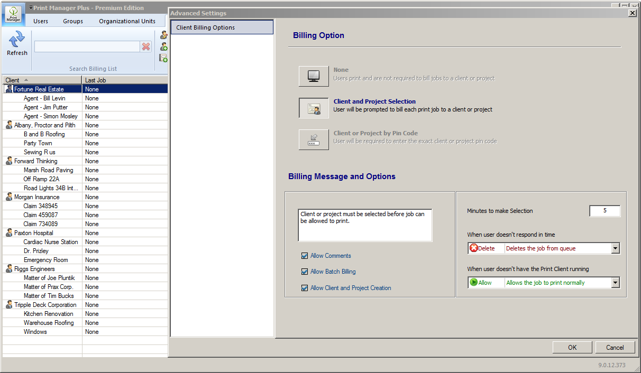Click Cancel in the Advanced Settings dialog
This screenshot has width=641, height=373.
click(615, 347)
